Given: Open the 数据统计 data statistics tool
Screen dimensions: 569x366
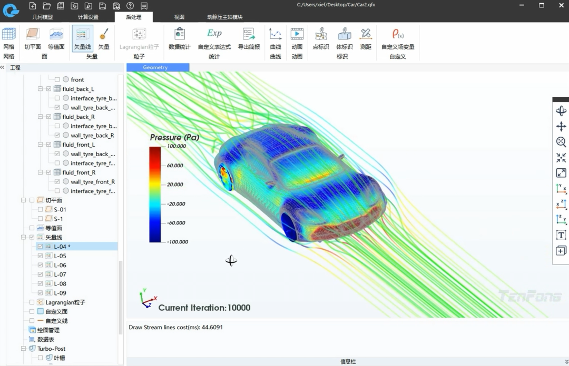Looking at the screenshot, I should click(180, 38).
